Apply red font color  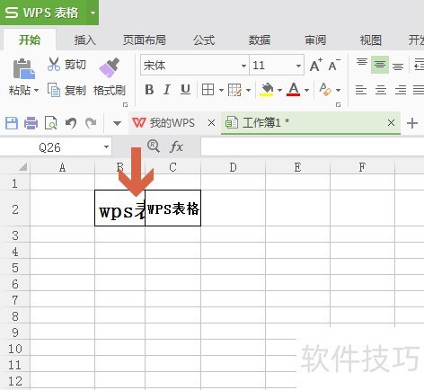click(294, 90)
